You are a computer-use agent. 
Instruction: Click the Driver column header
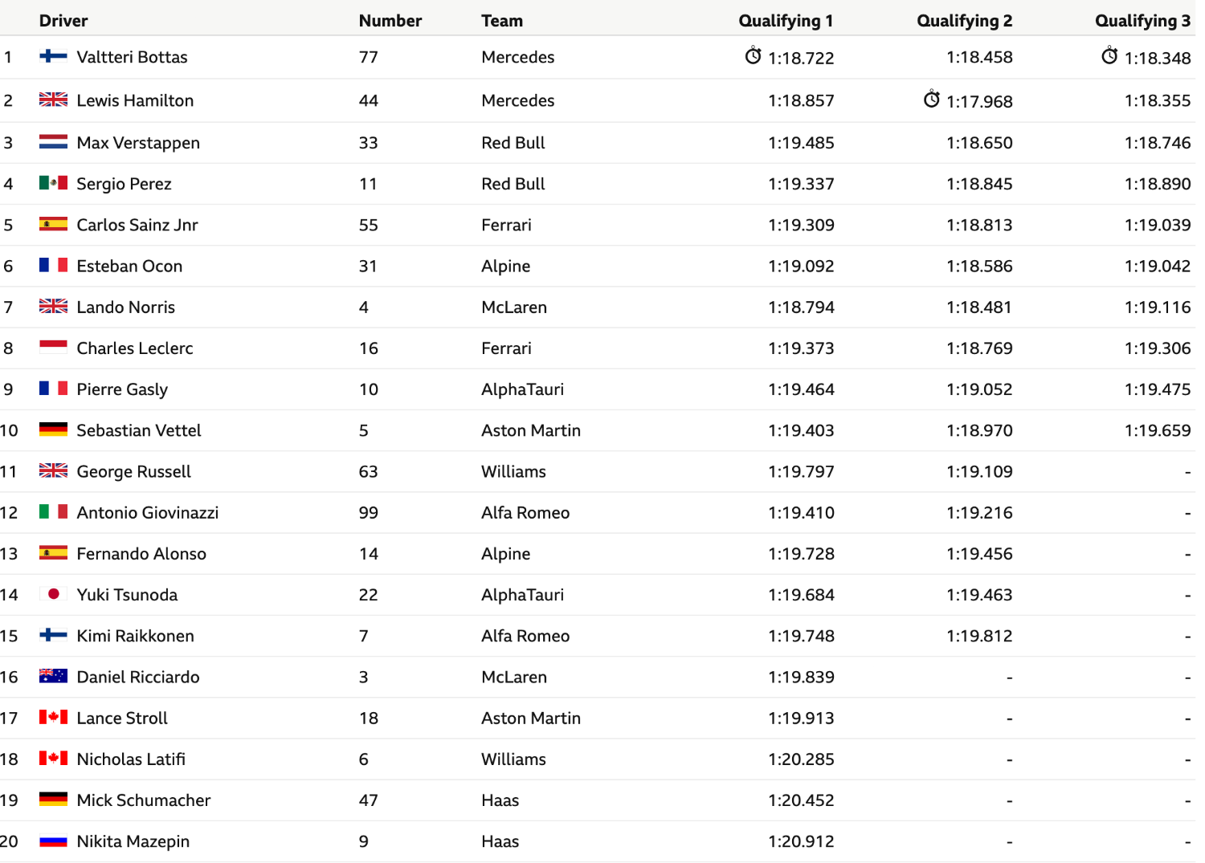click(x=63, y=21)
